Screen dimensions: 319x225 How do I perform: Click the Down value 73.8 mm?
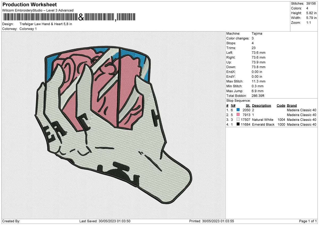(258, 67)
